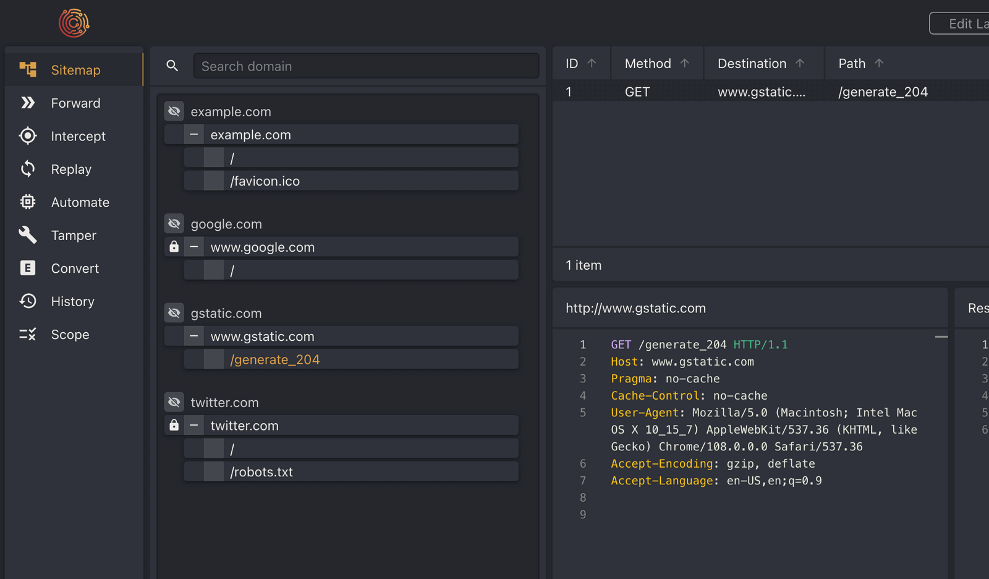Image resolution: width=989 pixels, height=579 pixels.
Task: Select /generate_204 tree entry
Action: coord(351,359)
